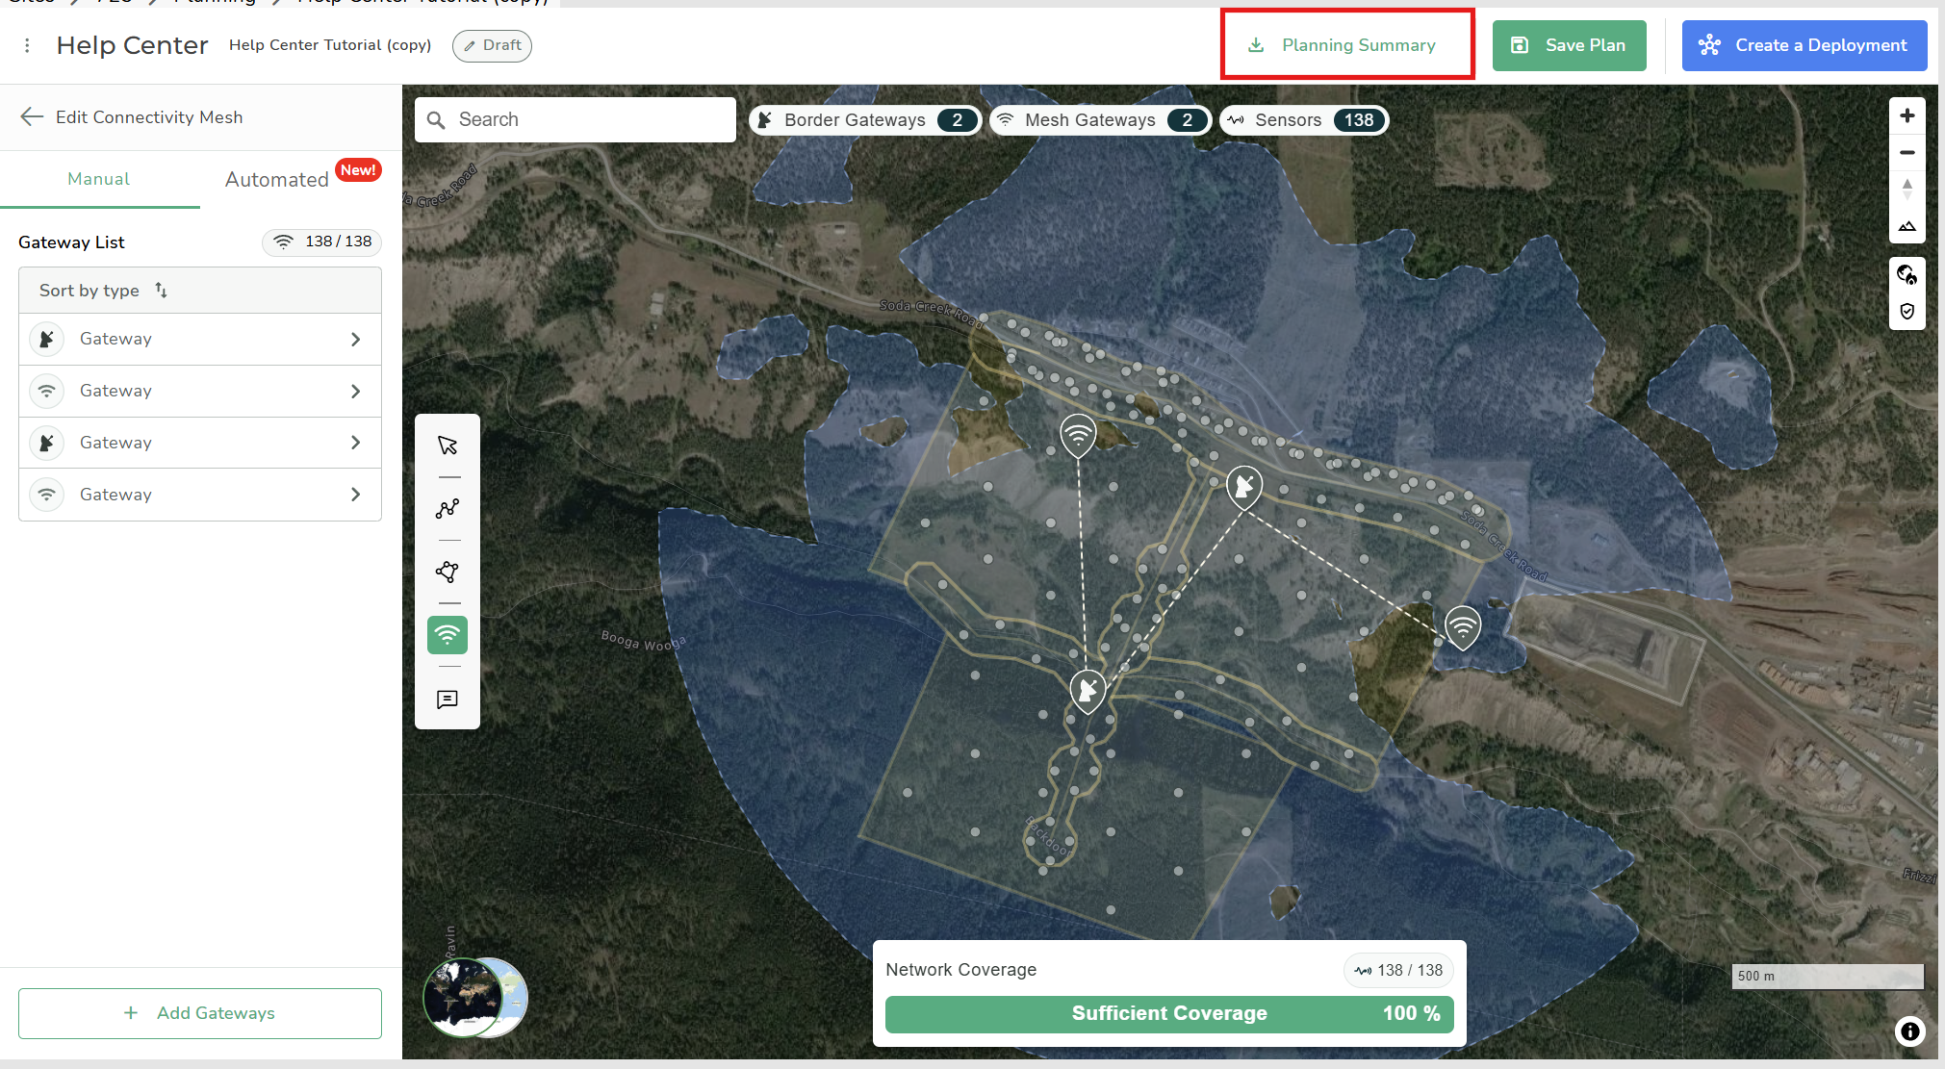Toggle Border Gateways filter chip
The height and width of the screenshot is (1069, 1945).
click(864, 120)
